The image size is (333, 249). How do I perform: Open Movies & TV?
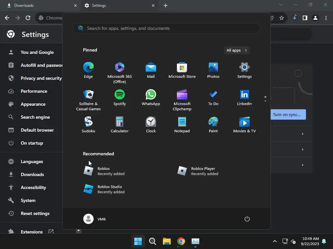[245, 125]
